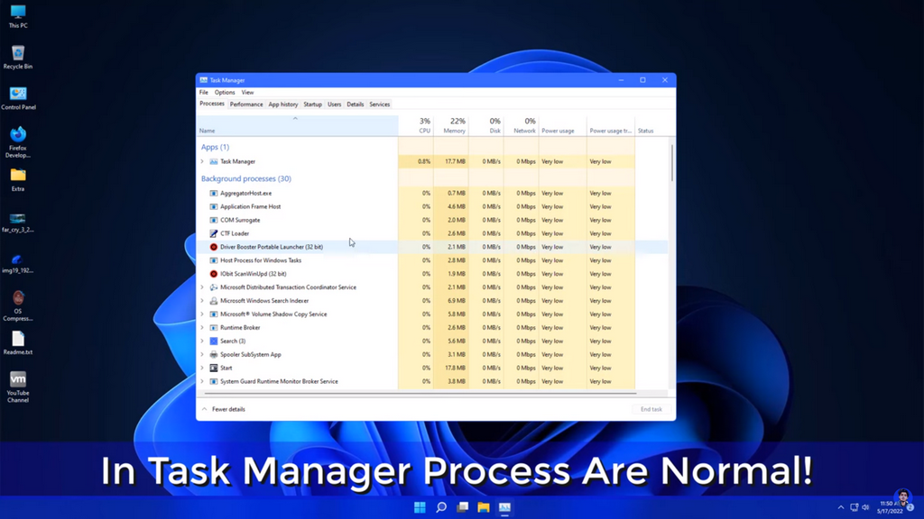Expand Spooler SubSystem App row
Image resolution: width=924 pixels, height=519 pixels.
coord(202,355)
